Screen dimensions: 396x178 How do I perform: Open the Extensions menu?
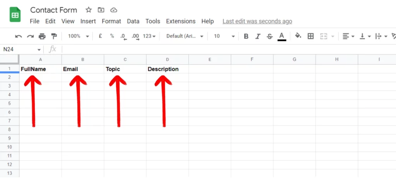tap(181, 21)
